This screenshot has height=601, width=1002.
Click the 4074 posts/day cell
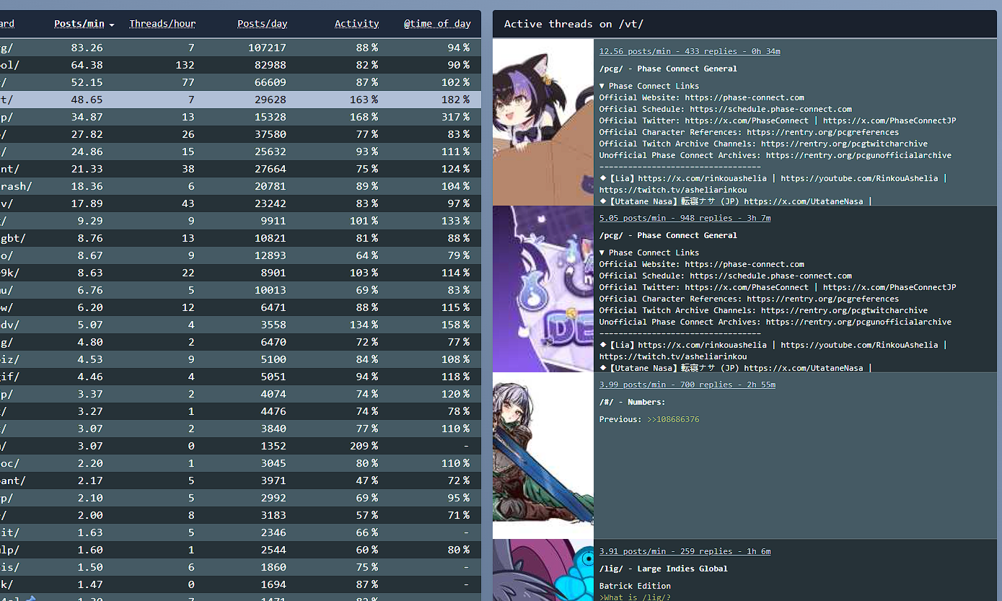click(x=273, y=394)
